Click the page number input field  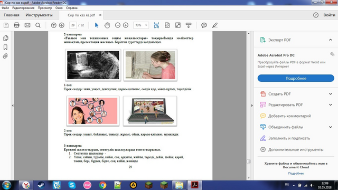[x=73, y=25]
